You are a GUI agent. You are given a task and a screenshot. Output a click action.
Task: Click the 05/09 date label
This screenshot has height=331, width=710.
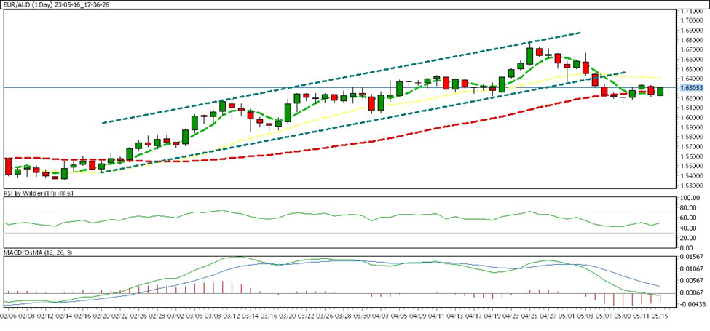coord(622,316)
